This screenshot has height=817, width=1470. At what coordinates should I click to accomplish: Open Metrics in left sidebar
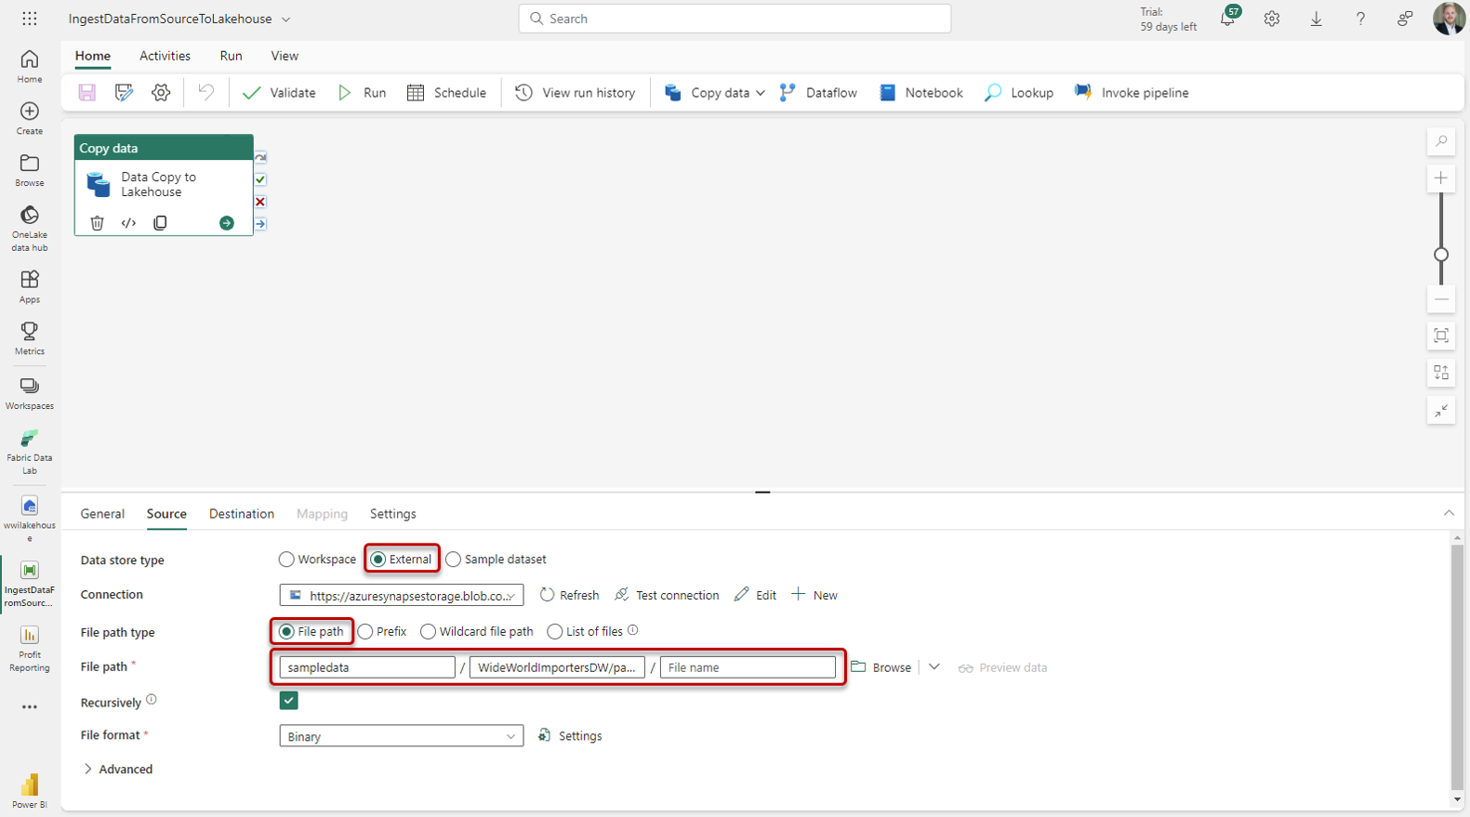pyautogui.click(x=30, y=338)
